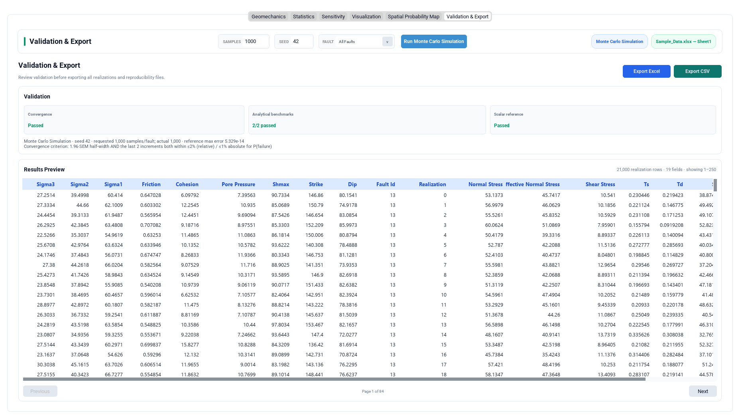This screenshot has width=740, height=419.
Task: Click the Sigma1 column header
Action: (x=113, y=184)
